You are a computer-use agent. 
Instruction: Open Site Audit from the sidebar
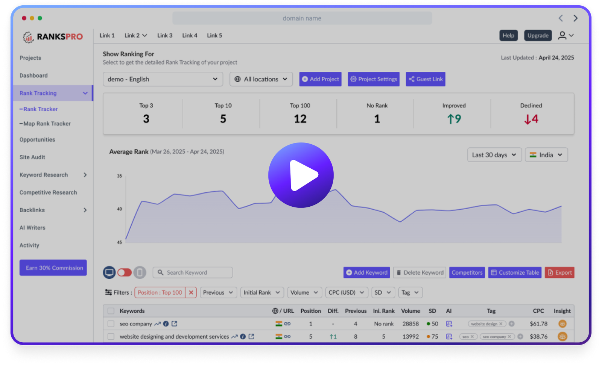[x=32, y=157]
